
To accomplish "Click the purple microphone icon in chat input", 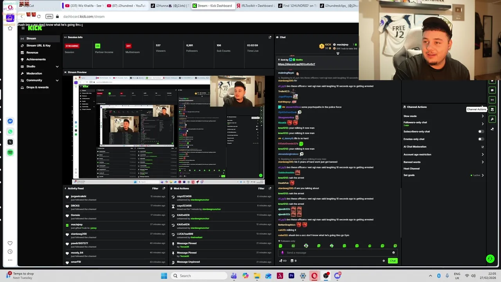I will click(x=282, y=253).
